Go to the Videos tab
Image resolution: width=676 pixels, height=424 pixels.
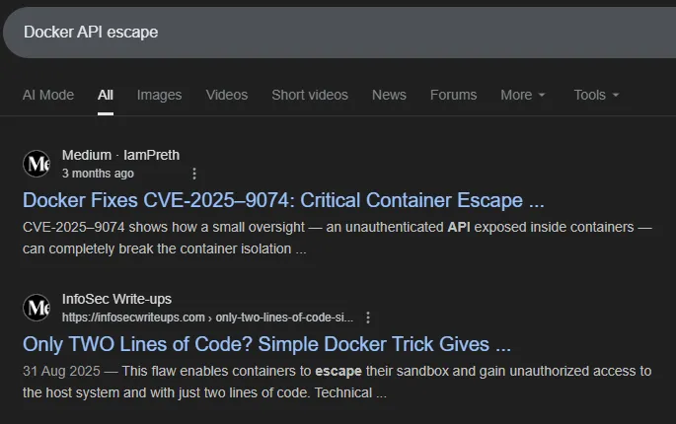point(227,95)
